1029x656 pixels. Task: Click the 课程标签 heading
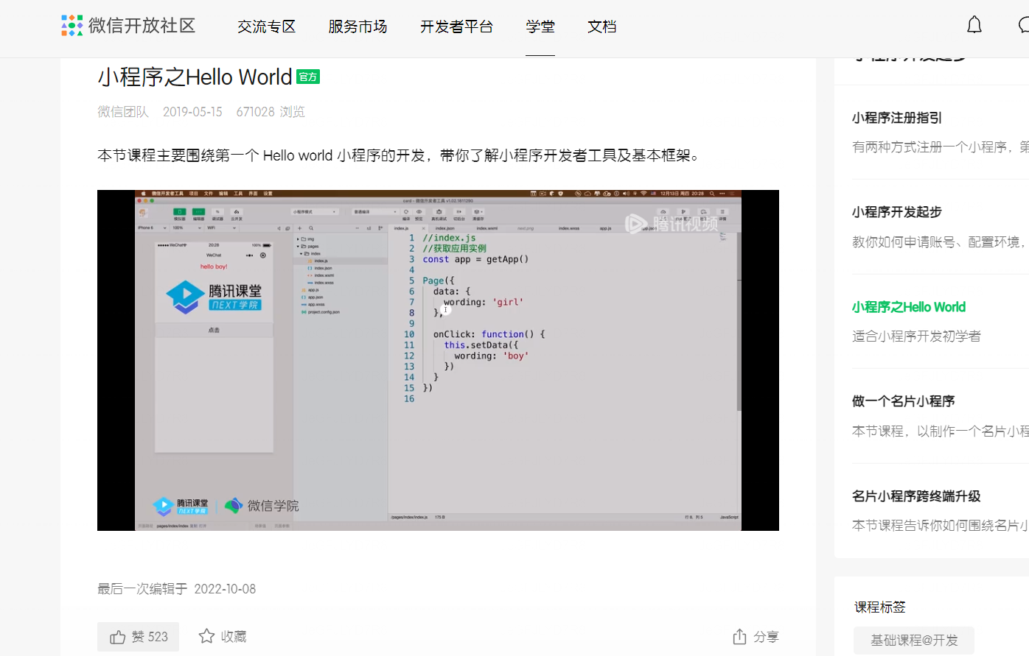(x=880, y=607)
